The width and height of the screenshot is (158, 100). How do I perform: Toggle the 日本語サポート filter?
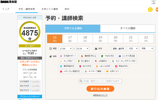pos(68,56)
